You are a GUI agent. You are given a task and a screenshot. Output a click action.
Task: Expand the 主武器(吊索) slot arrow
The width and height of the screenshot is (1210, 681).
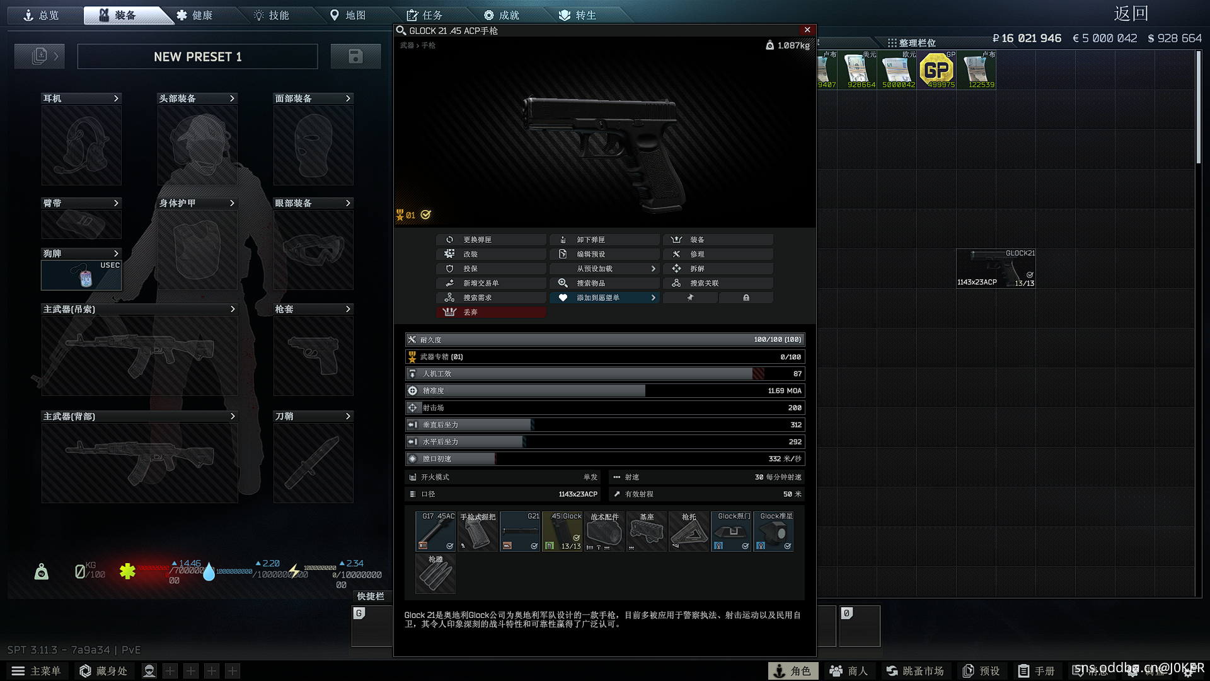coord(233,309)
